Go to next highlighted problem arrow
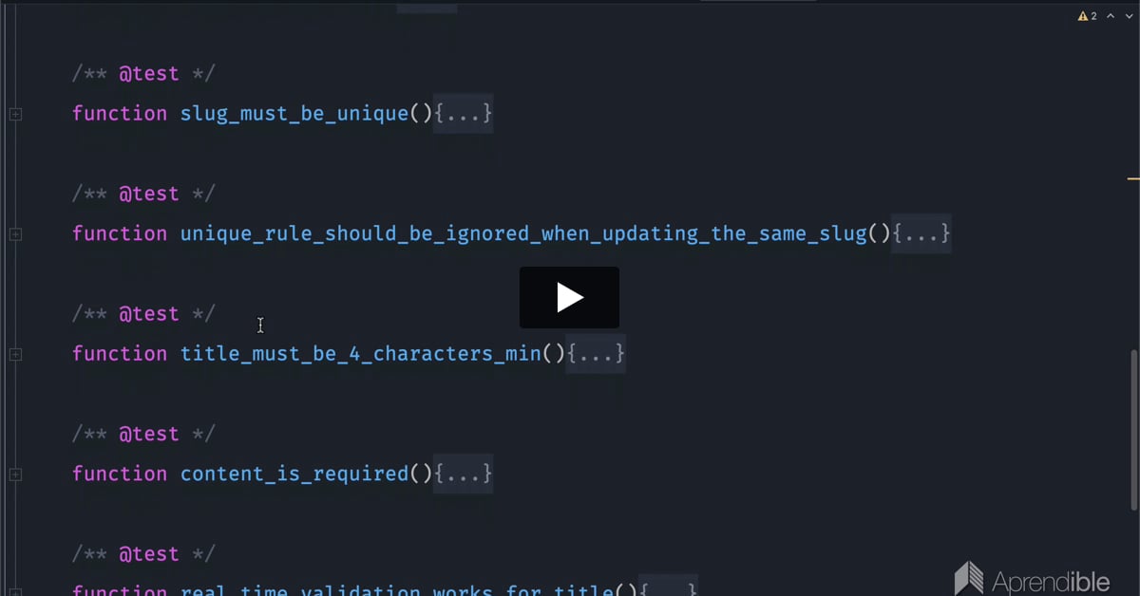The image size is (1140, 596). point(1129,16)
